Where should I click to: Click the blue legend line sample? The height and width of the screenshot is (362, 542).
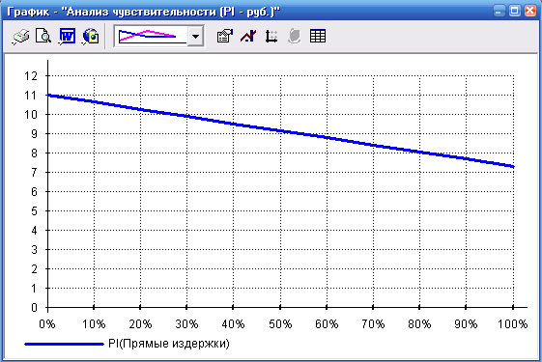coord(64,344)
